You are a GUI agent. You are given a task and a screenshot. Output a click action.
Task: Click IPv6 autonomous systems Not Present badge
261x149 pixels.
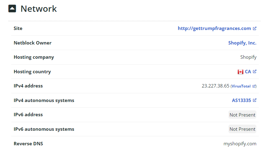click(242, 129)
